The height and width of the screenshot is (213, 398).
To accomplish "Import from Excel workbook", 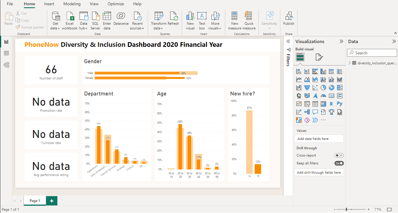I will 70,21.
